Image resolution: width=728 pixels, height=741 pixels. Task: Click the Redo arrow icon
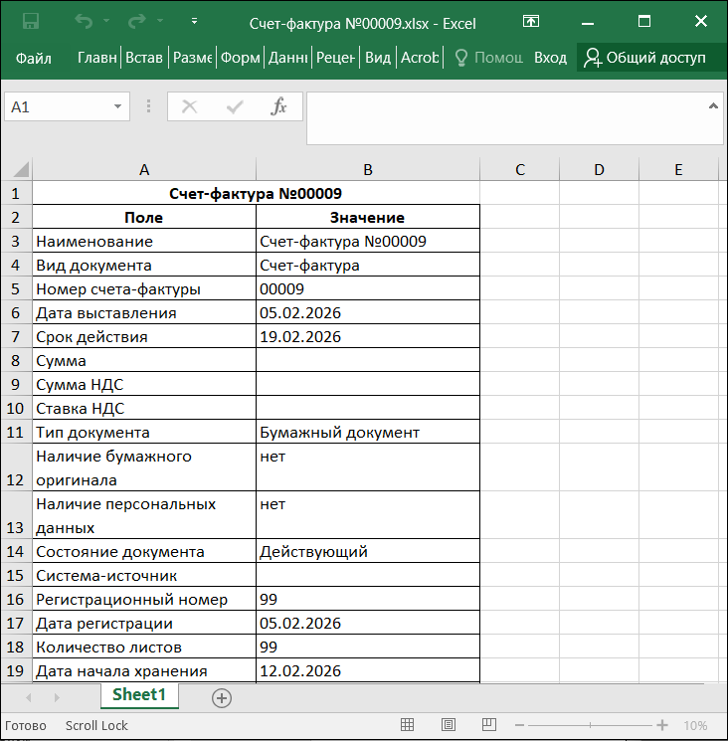[x=137, y=21]
